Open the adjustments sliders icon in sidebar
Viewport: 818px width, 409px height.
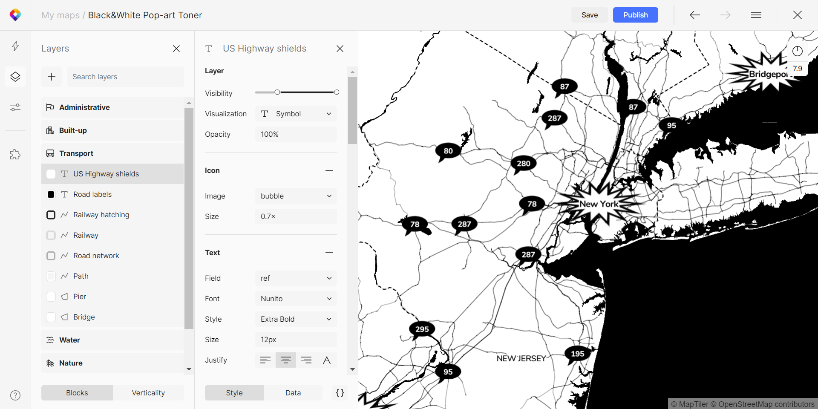coord(15,107)
